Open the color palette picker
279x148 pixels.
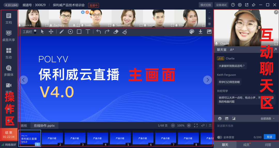(x=191, y=31)
